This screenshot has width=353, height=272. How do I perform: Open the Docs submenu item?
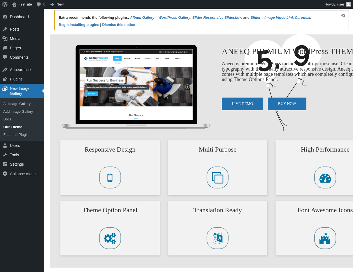click(x=7, y=119)
